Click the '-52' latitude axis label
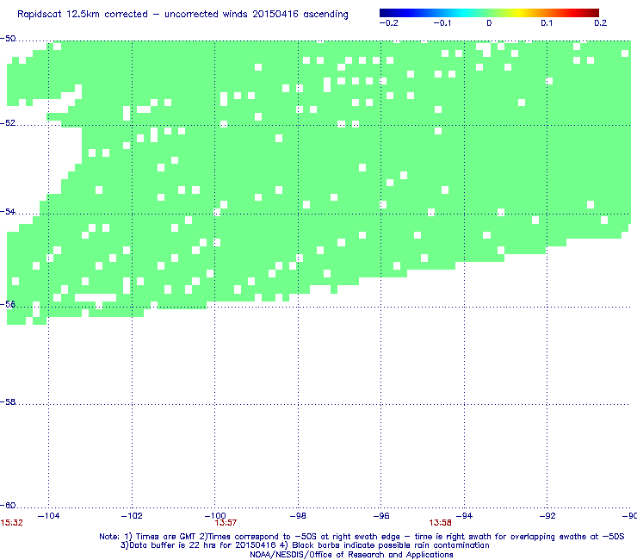This screenshot has height=560, width=637. coord(8,123)
